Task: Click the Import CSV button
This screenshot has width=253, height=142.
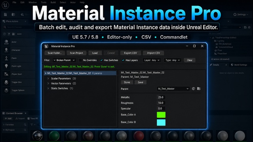Action: pos(154,53)
